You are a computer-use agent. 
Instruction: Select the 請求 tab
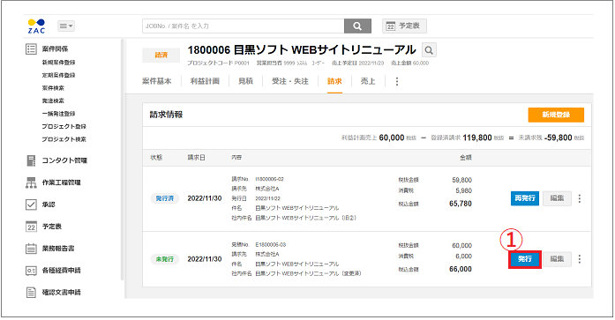point(334,81)
